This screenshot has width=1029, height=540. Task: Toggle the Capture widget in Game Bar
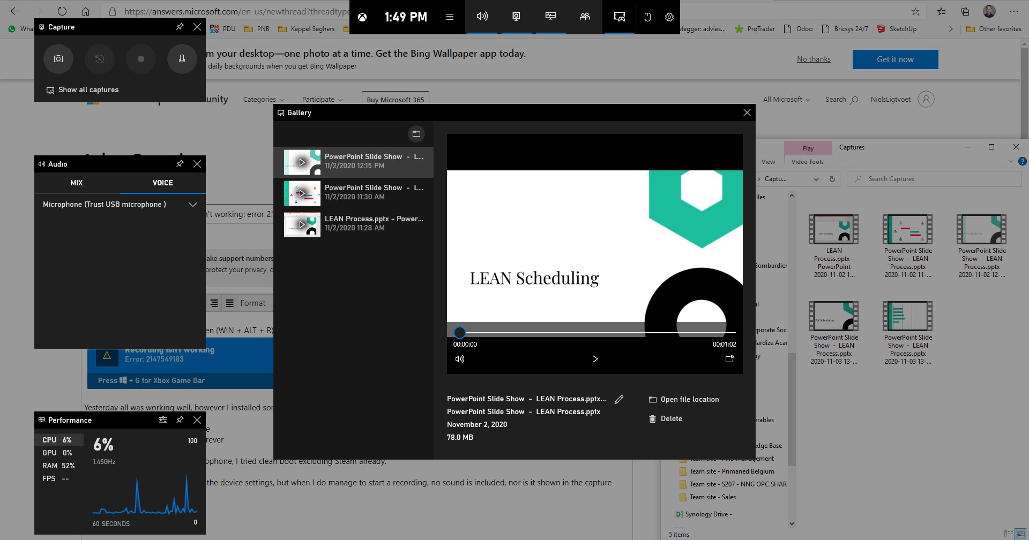516,17
